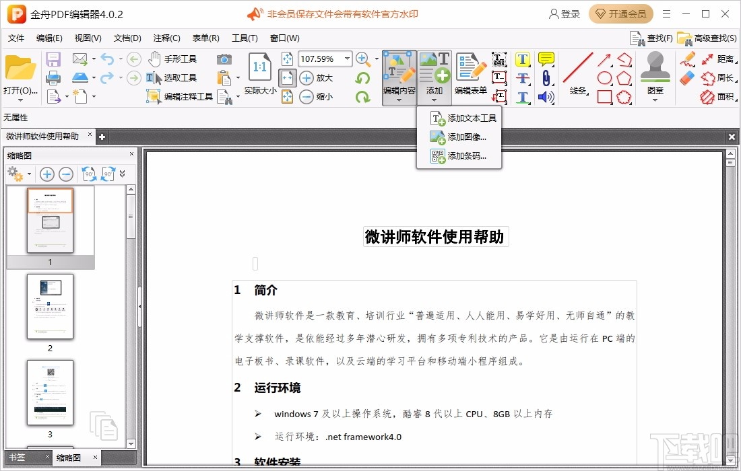Screen dimensions: 741x471
Task: Click the 登录 login link
Action: tap(566, 13)
